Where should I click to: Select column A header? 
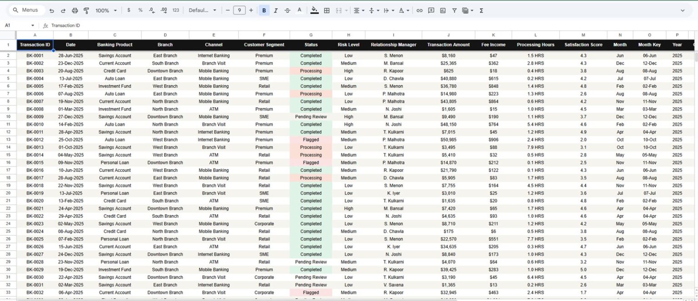35,35
